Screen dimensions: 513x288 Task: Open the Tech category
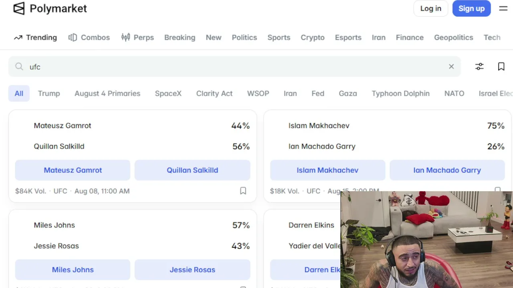point(492,38)
